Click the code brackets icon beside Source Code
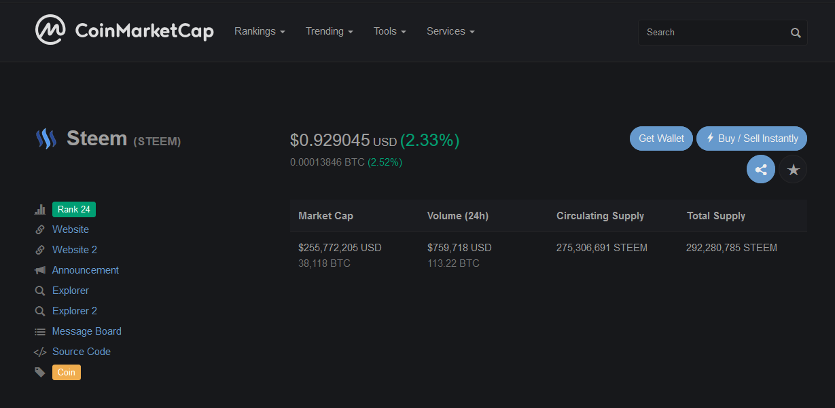835x408 pixels. (x=40, y=352)
